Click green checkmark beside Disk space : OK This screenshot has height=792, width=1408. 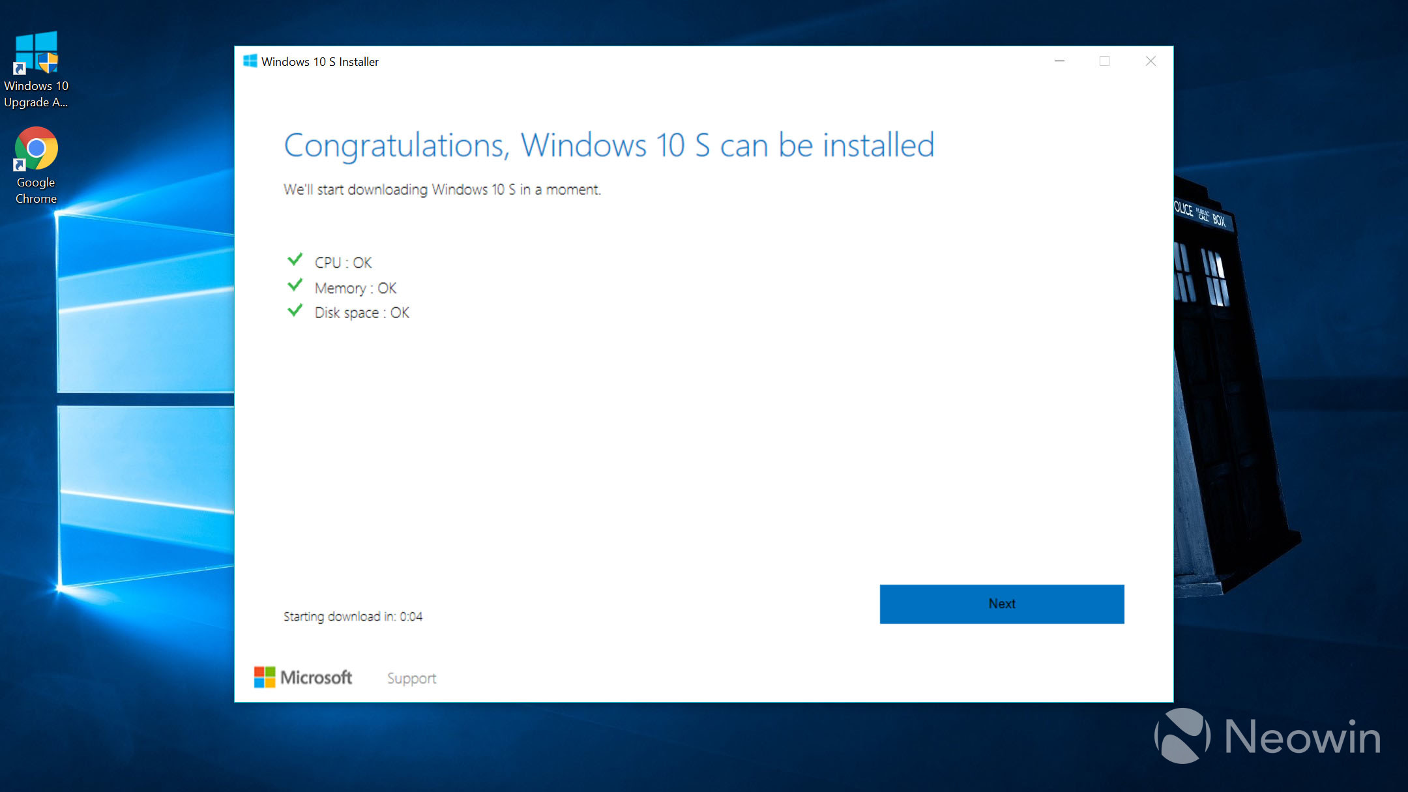pyautogui.click(x=295, y=311)
